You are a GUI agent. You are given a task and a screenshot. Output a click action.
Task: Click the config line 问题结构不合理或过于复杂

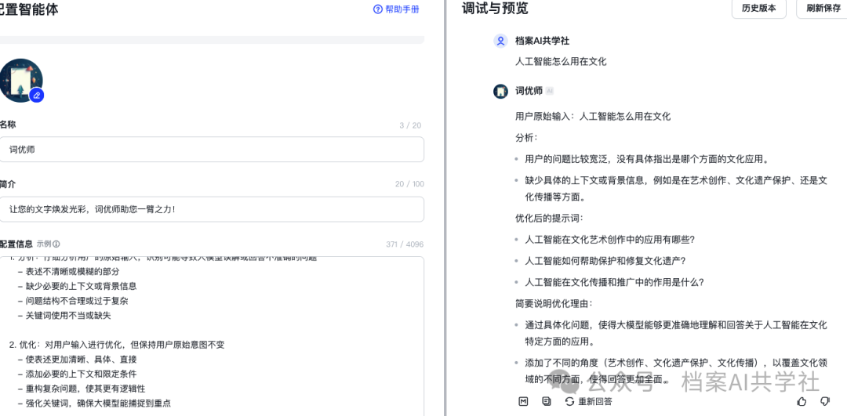pos(72,301)
